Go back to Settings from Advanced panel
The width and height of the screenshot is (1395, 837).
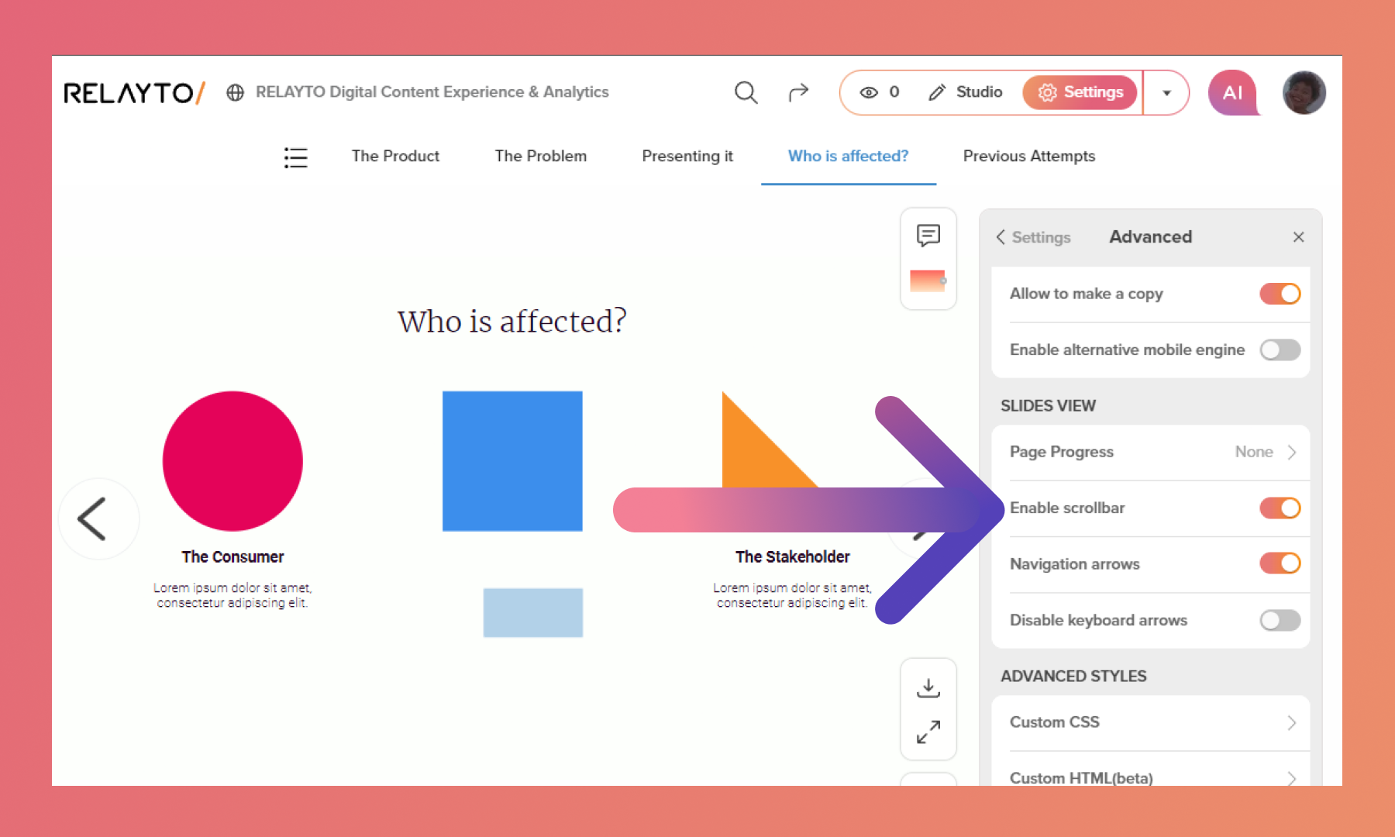point(1033,237)
